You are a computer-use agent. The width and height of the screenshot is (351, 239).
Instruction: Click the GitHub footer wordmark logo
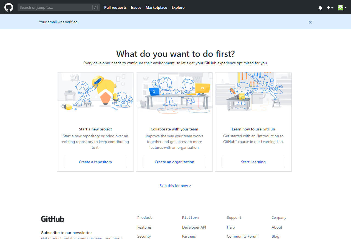coord(53,219)
